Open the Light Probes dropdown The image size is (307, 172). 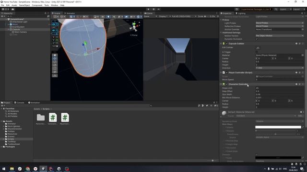click(x=280, y=23)
